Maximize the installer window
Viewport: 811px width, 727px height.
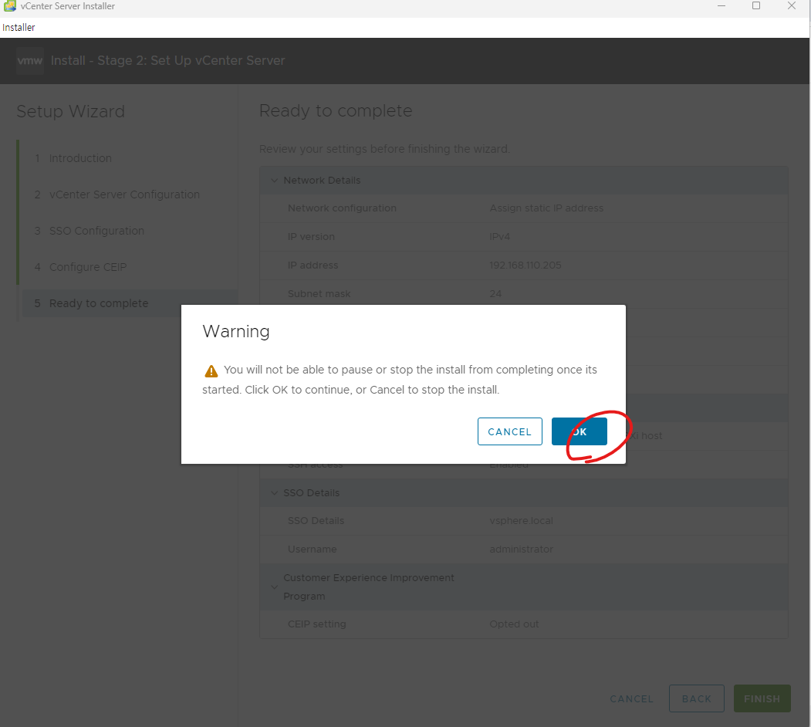[x=756, y=5]
